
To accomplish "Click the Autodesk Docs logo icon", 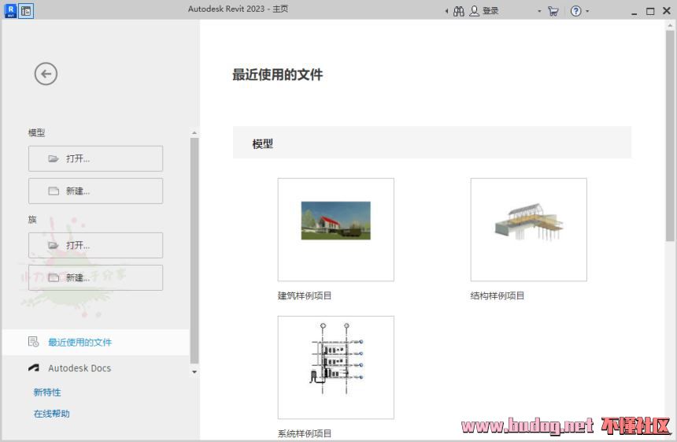I will pyautogui.click(x=33, y=368).
